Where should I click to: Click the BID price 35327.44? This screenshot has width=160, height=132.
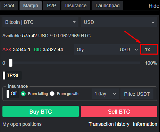pos(53,49)
